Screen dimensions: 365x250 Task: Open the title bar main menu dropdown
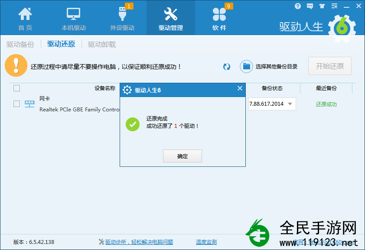click(334, 6)
